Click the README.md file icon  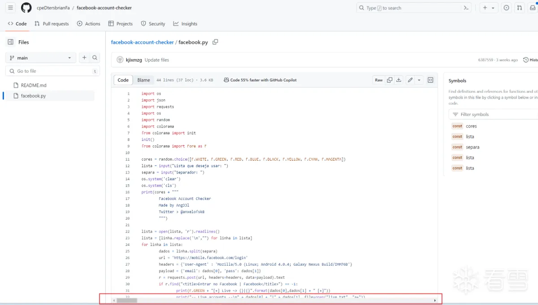[x=16, y=85]
